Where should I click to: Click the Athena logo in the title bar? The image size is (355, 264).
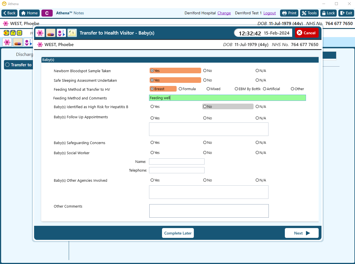point(4,4)
